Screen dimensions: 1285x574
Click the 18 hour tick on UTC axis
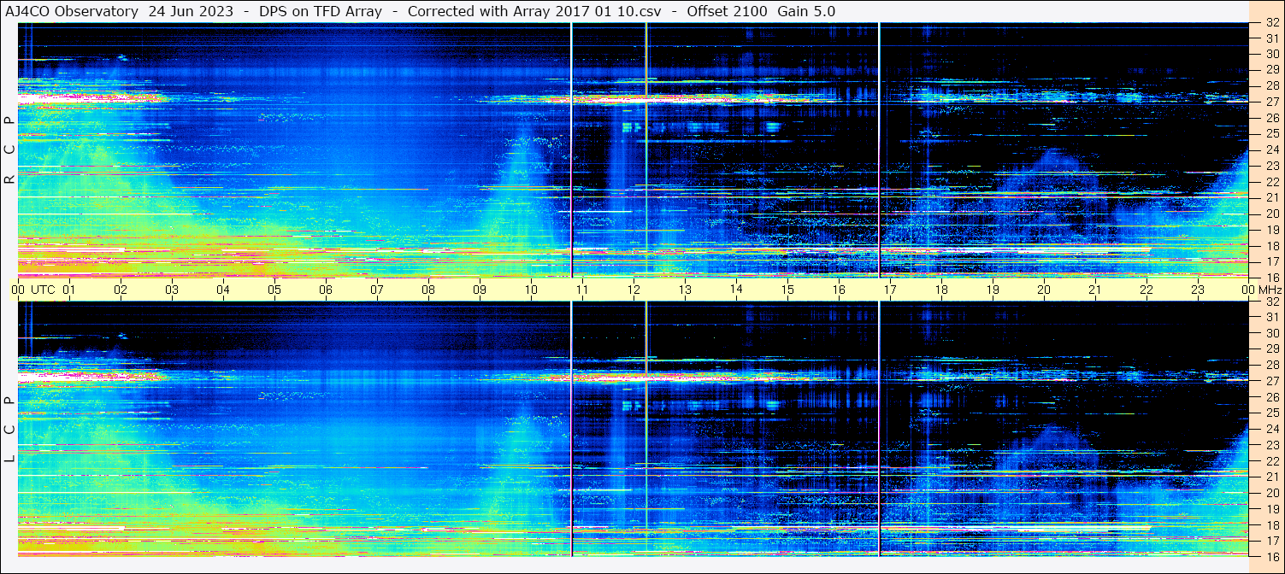point(941,290)
